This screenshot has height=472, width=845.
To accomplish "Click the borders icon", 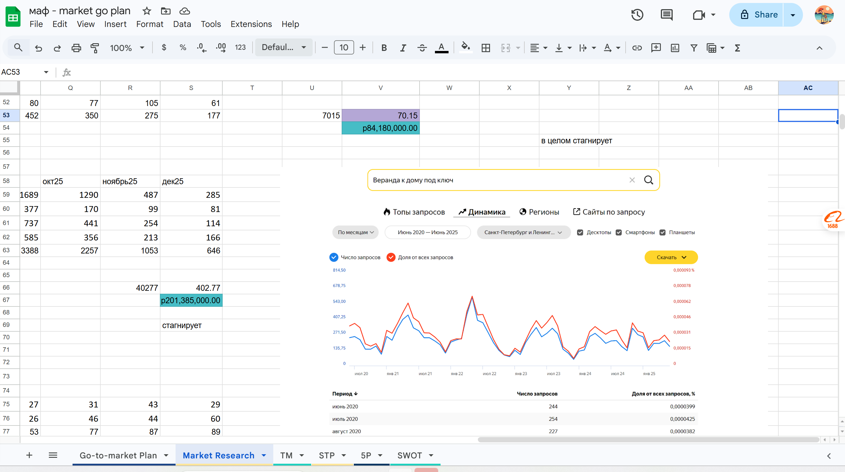I will click(486, 48).
